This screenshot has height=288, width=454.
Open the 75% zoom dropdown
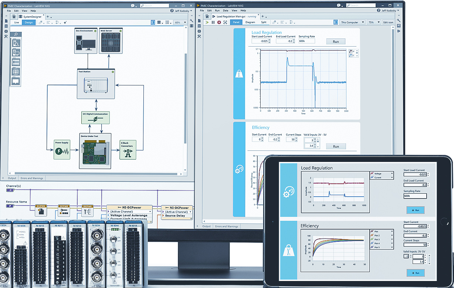coord(373,23)
